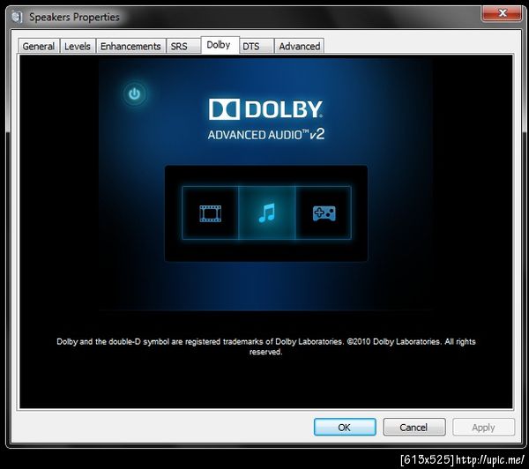Click the Dolby trademark notice text
This screenshot has width=529, height=469.
click(266, 346)
